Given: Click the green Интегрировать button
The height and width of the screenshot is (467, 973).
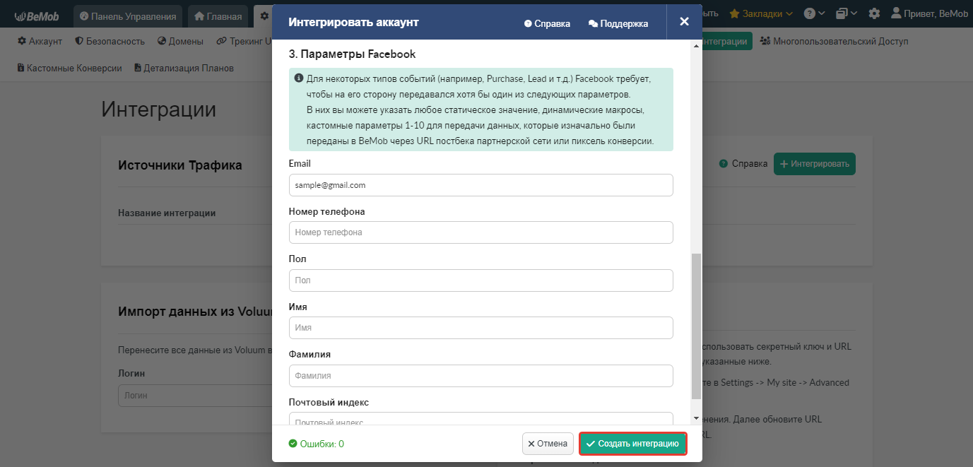Looking at the screenshot, I should pos(815,164).
